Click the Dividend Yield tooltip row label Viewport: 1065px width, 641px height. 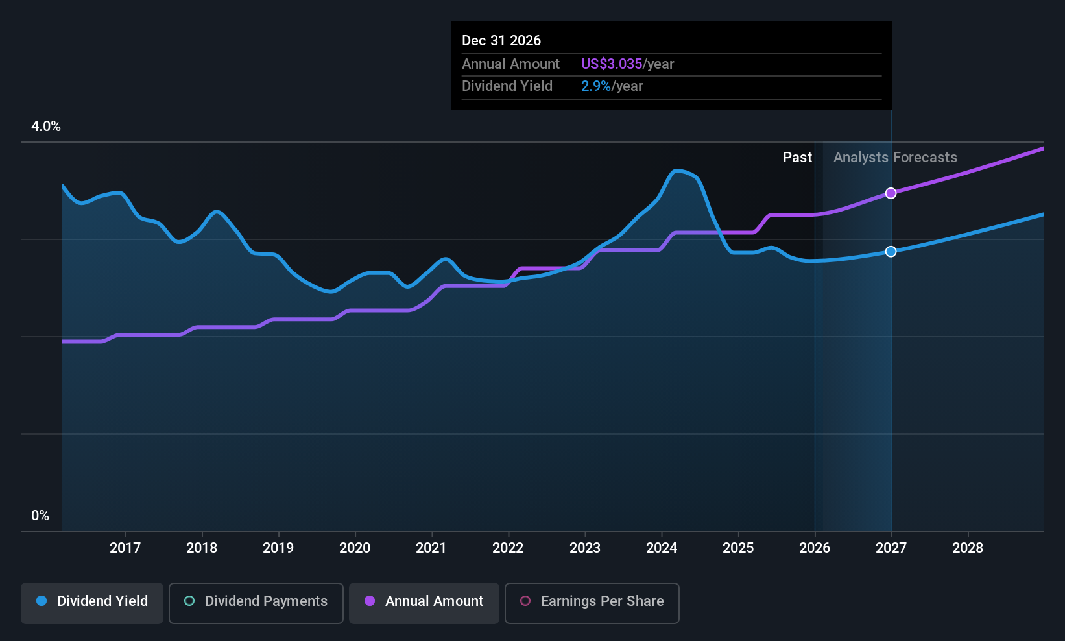(x=507, y=86)
